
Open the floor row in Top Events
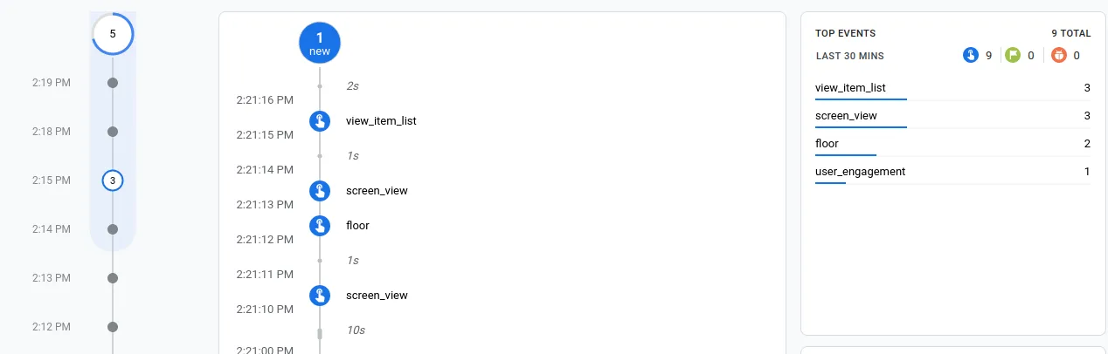point(952,144)
